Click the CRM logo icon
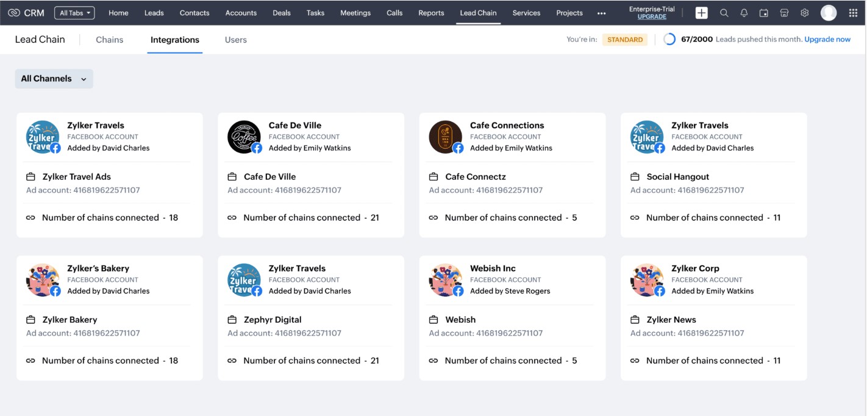 (14, 13)
